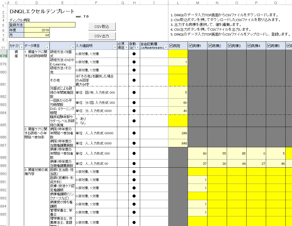Toggle the 病院 checkbox
The image size is (292, 226).
tap(171, 46)
